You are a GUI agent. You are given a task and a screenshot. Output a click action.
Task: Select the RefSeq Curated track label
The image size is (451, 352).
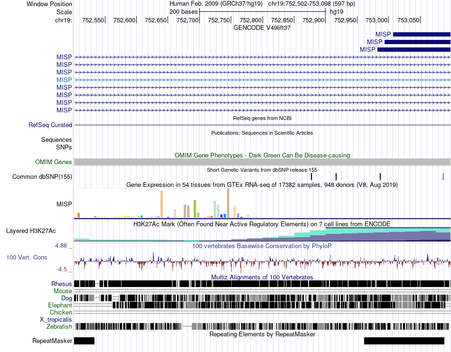(50, 125)
